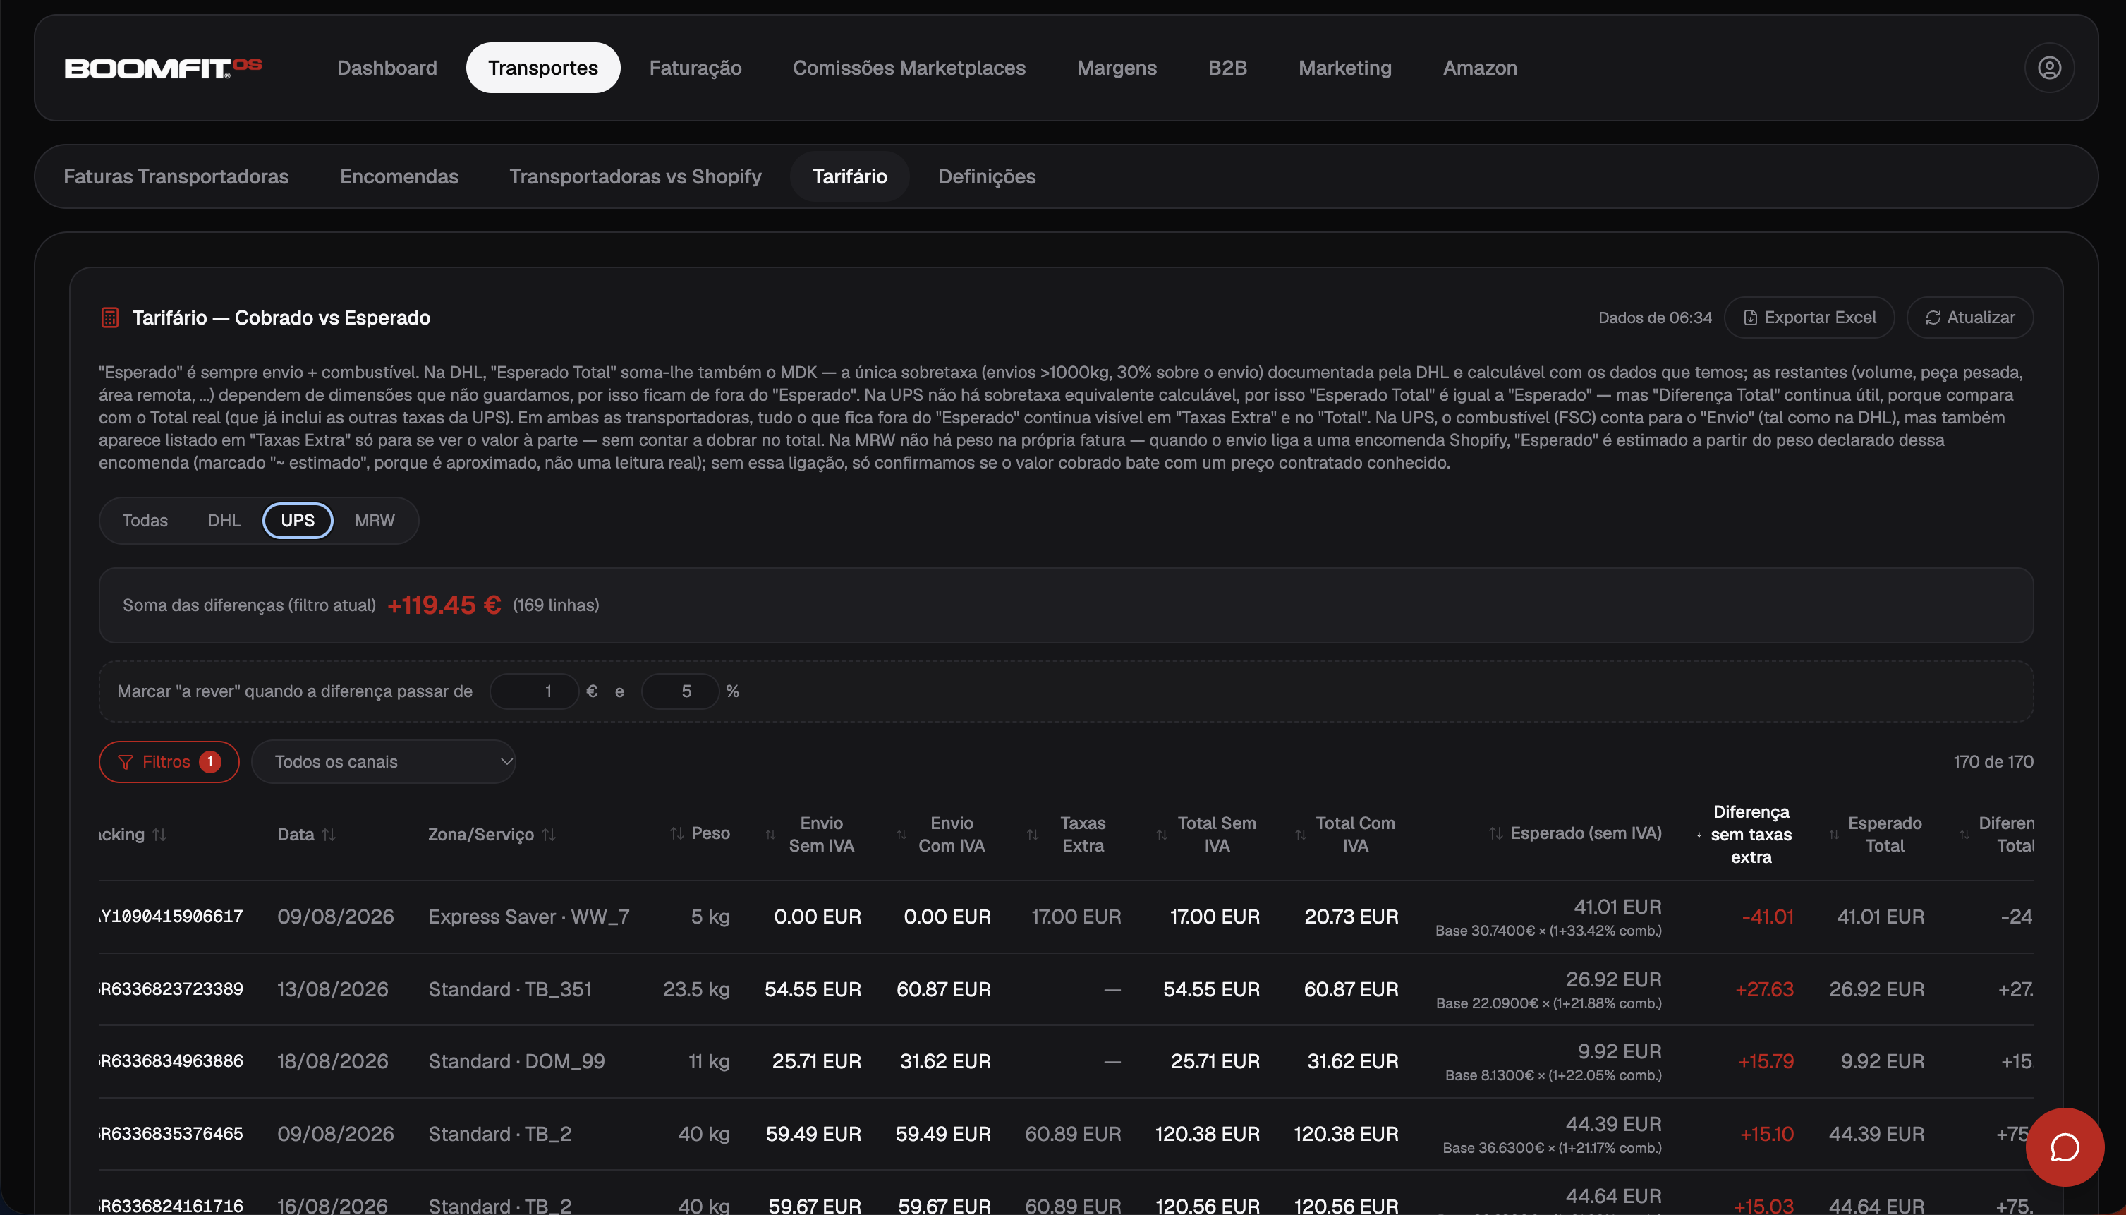Screen dimensions: 2126x1215
Task: Switch to Encomendas tab
Action: (x=399, y=176)
